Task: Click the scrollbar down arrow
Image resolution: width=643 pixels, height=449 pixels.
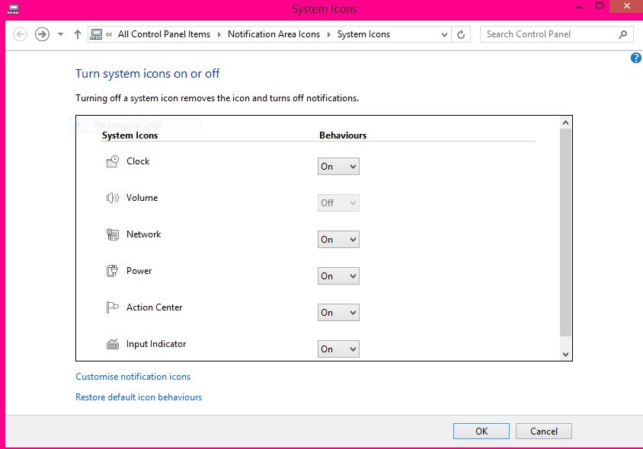Action: pos(565,354)
